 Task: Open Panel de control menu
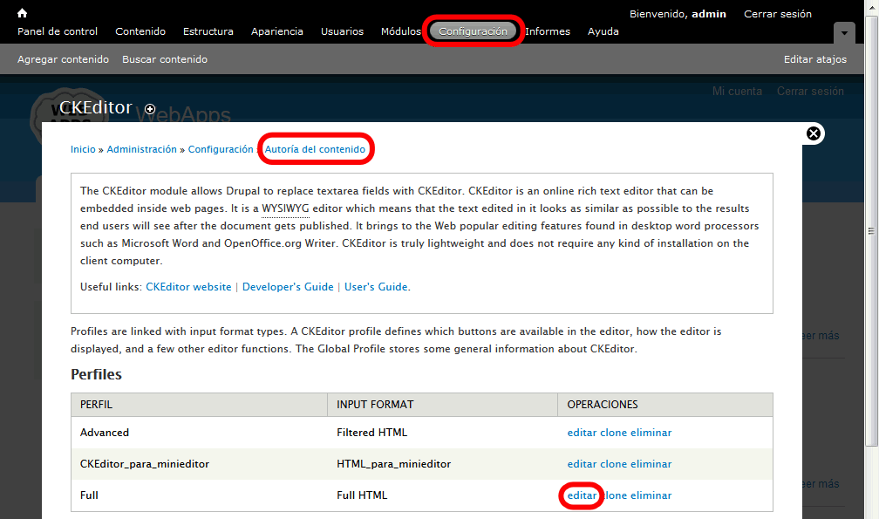(x=58, y=31)
